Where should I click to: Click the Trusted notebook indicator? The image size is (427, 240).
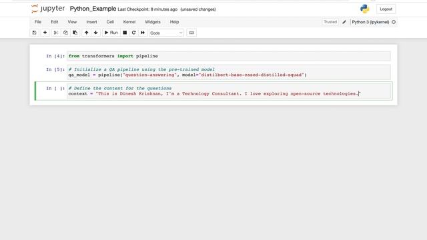click(330, 22)
